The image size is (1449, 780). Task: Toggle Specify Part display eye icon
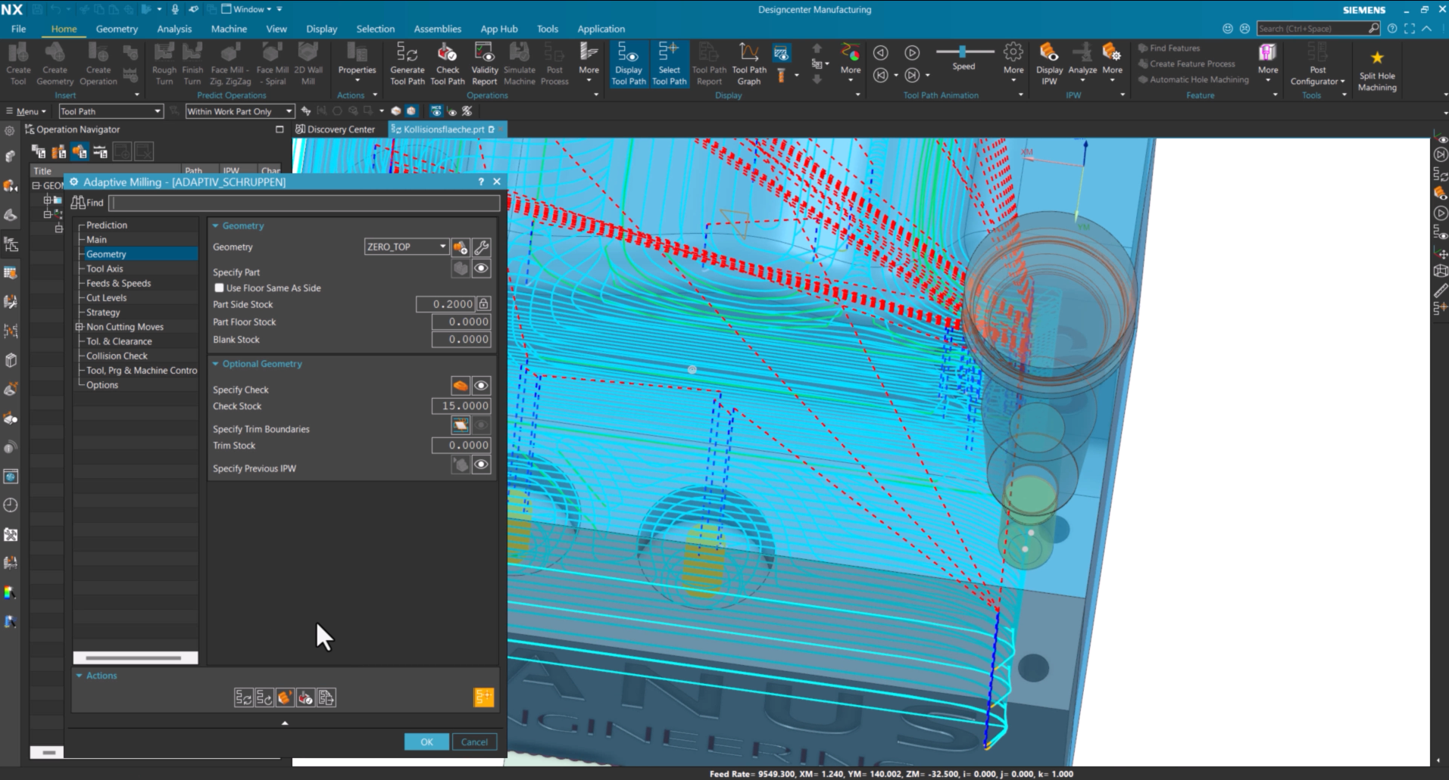click(481, 269)
